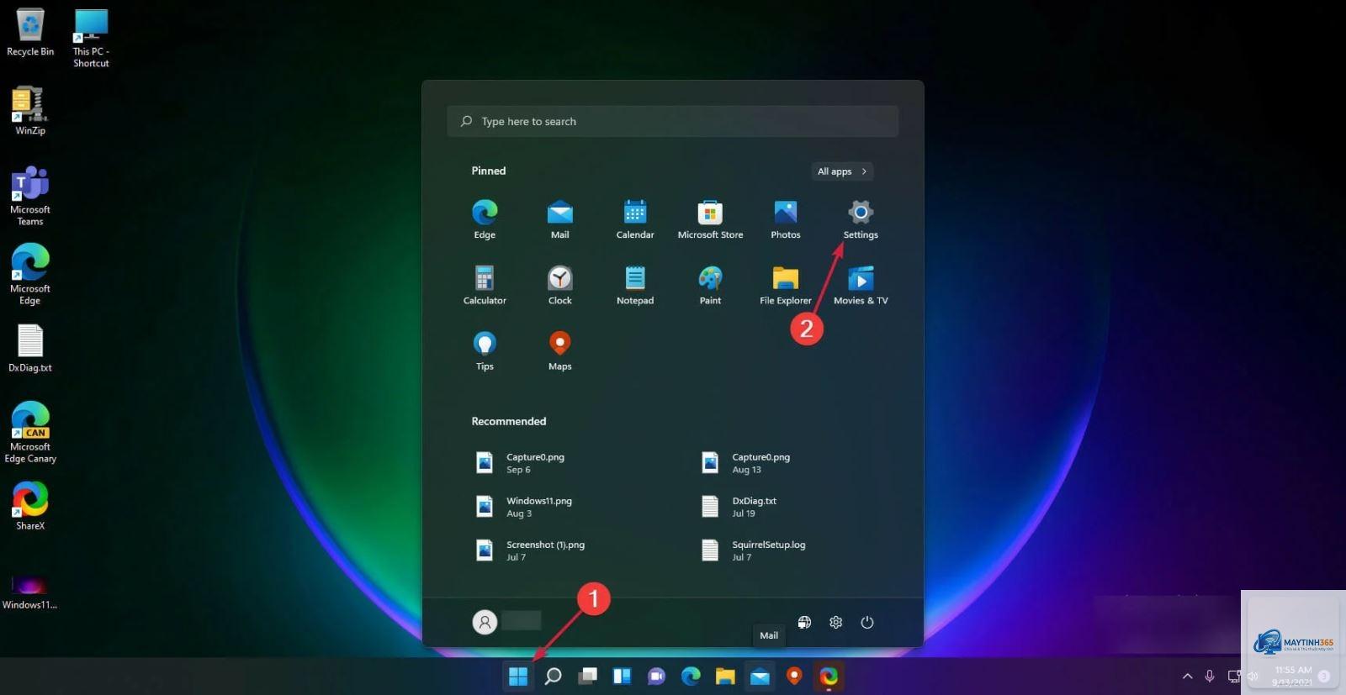This screenshot has height=695, width=1346.
Task: Click the Windows Start button on taskbar
Action: (518, 676)
